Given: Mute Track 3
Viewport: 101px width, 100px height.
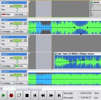Looking at the screenshot, I should coord(8,66).
